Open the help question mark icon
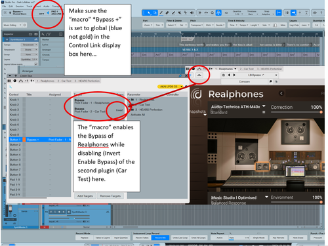 (321, 13)
